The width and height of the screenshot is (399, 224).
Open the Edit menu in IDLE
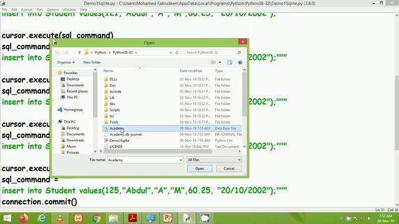pyautogui.click(x=14, y=9)
